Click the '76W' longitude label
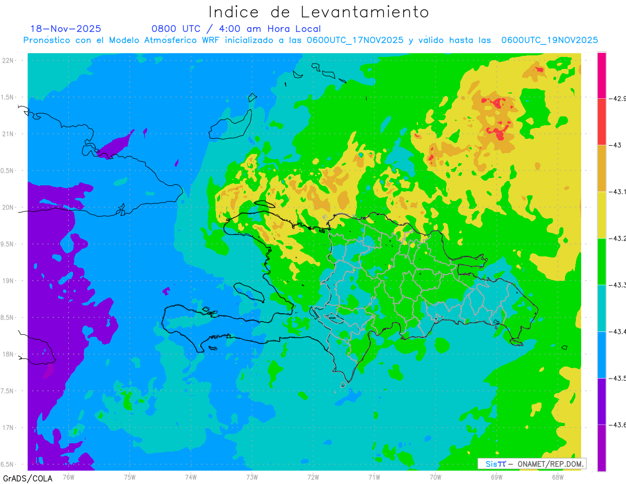Viewport: 626px width, 484px height. pos(68,477)
